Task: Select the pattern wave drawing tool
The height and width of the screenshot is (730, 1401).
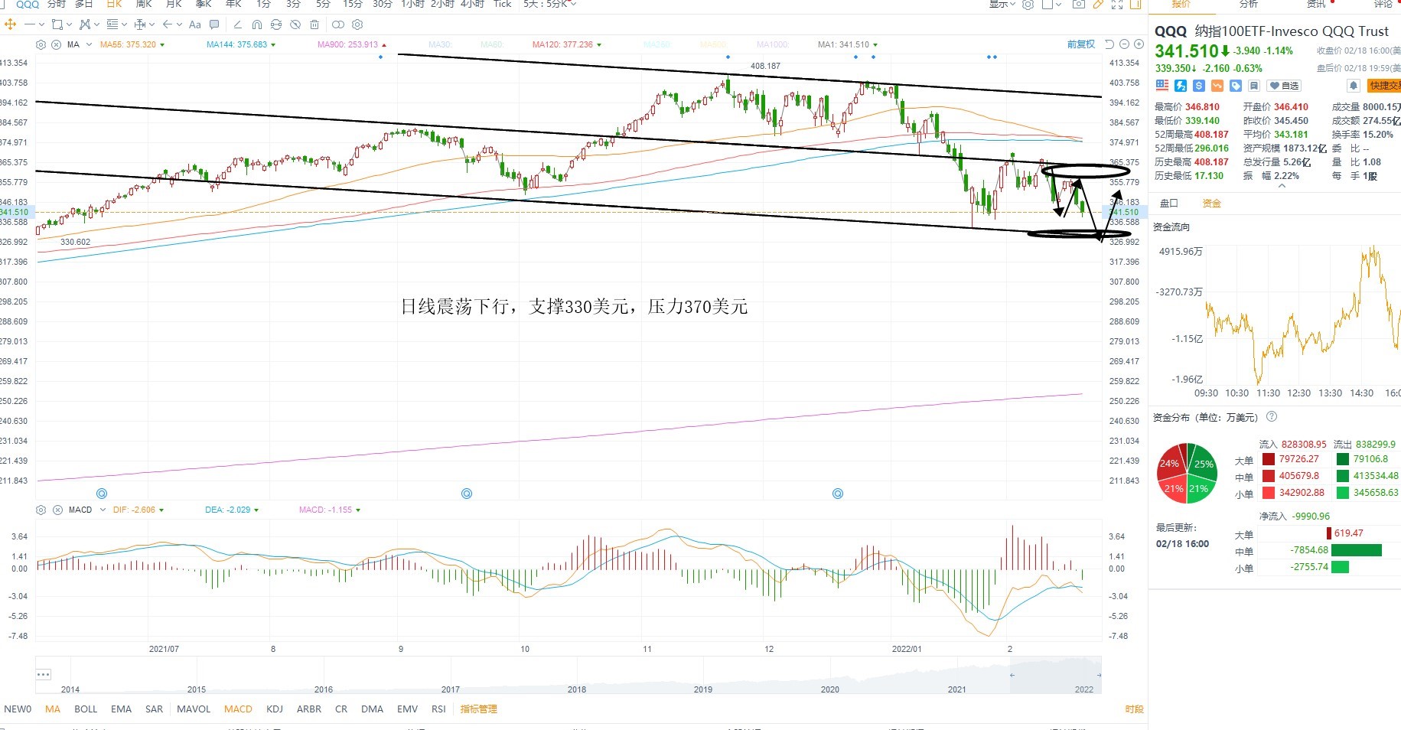Action: tap(85, 24)
